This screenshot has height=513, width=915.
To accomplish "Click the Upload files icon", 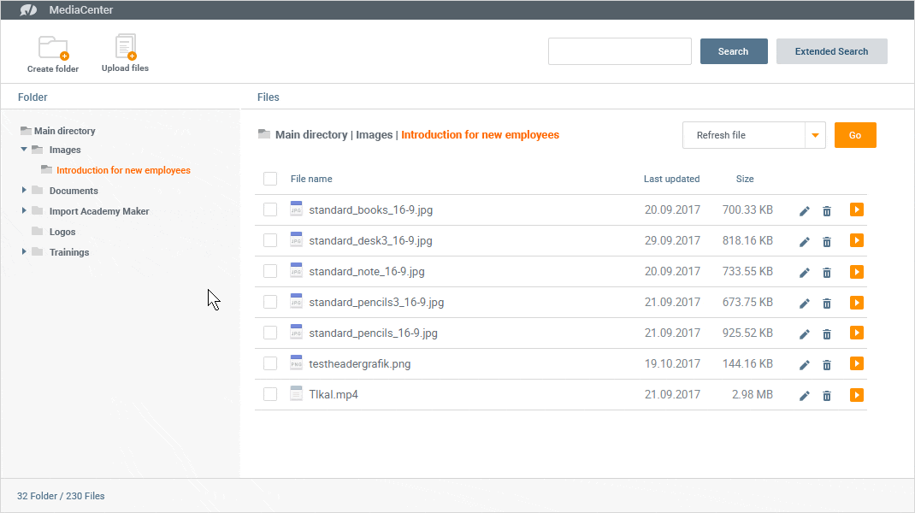I will (125, 47).
